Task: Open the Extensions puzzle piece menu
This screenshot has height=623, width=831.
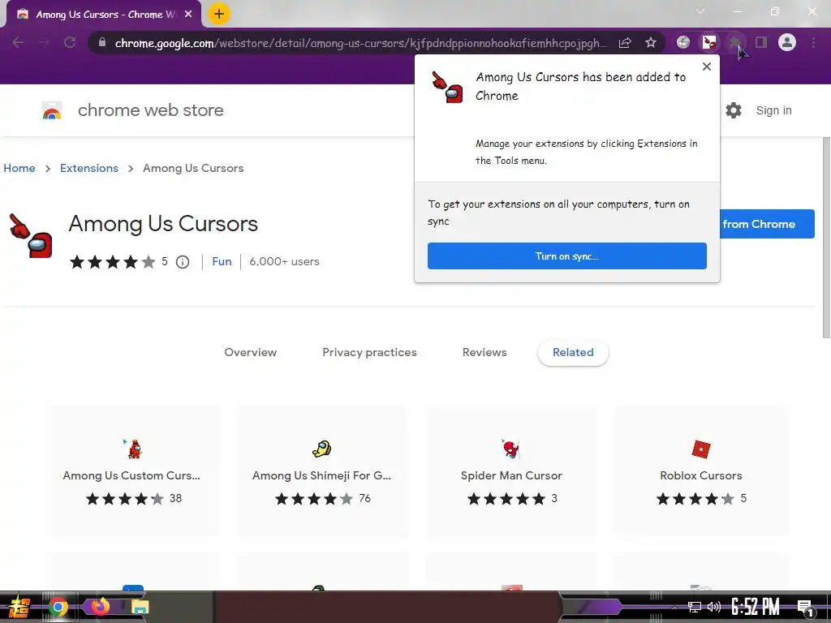Action: point(734,42)
